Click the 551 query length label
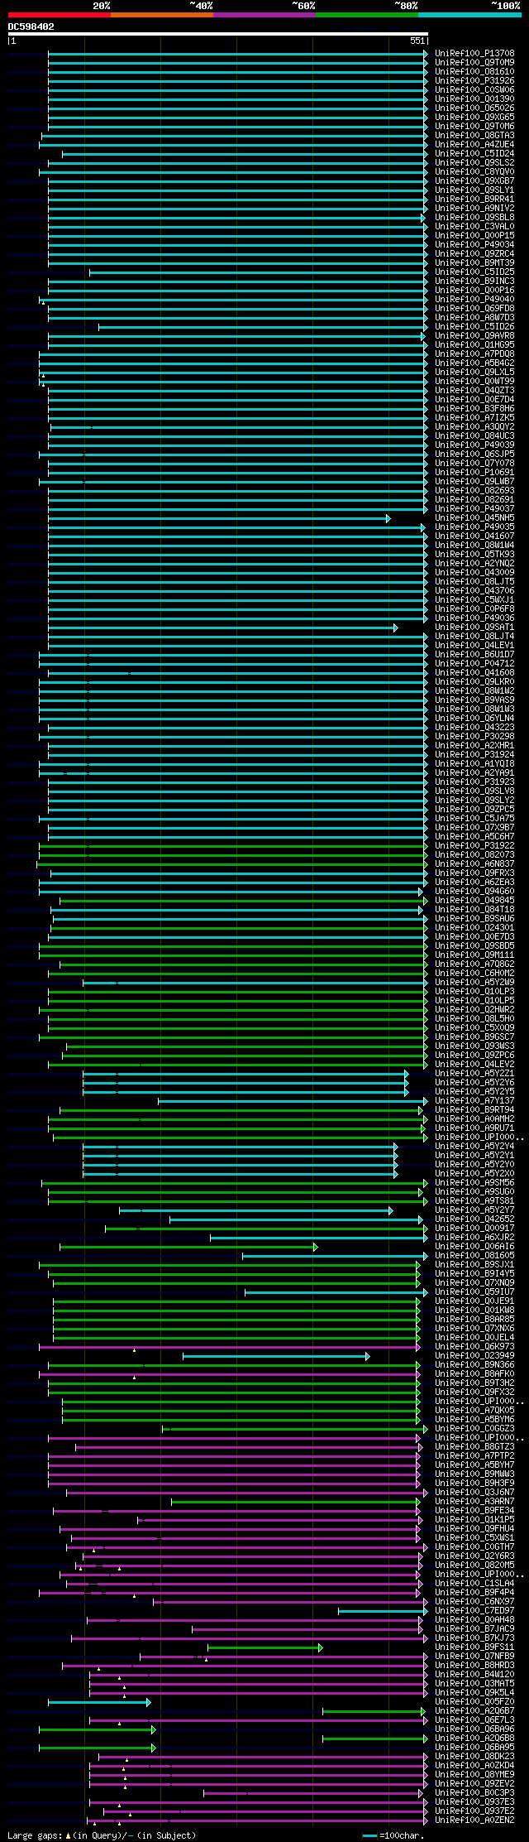Image resolution: width=529 pixels, height=1842 pixels. tap(417, 41)
